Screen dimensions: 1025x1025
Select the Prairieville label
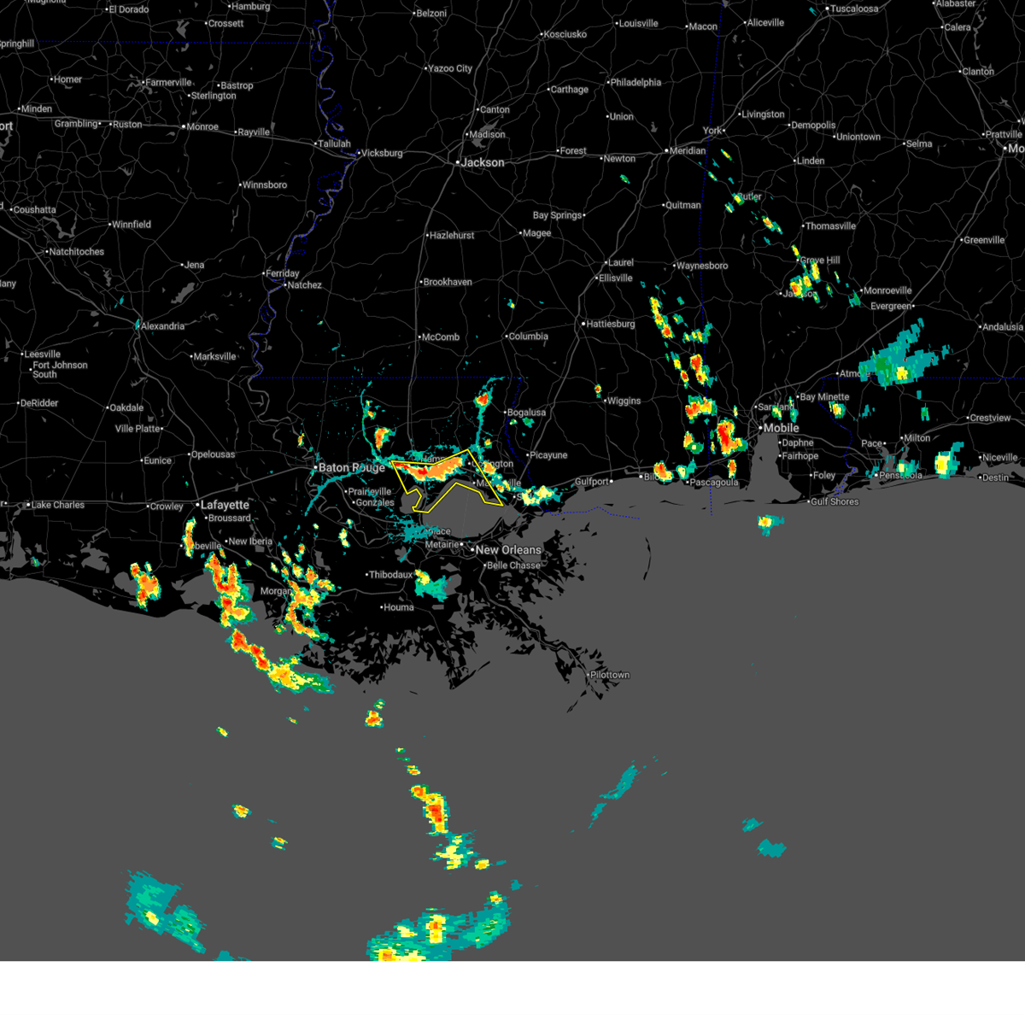(x=370, y=492)
